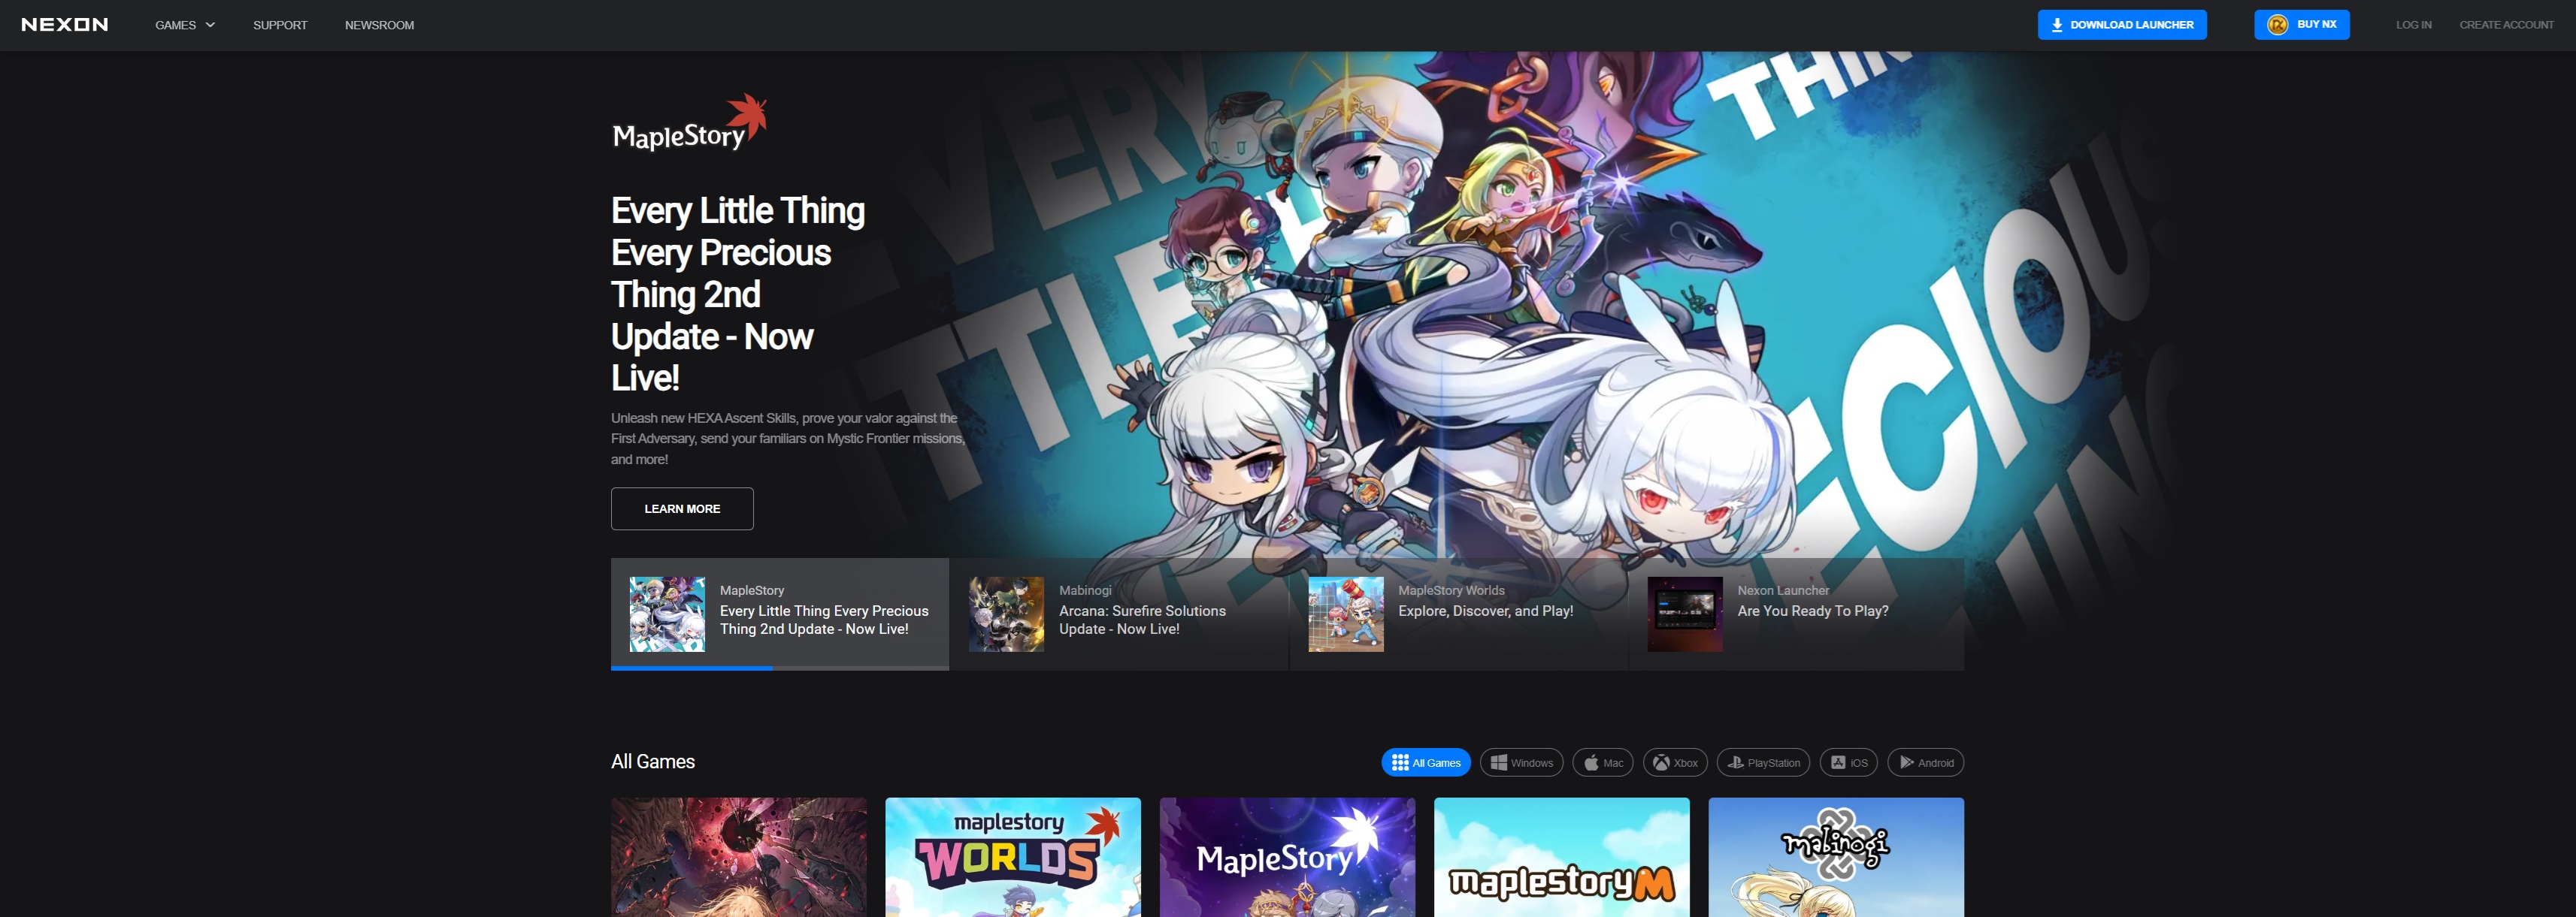This screenshot has height=917, width=2576.
Task: Click the carousel slide progress bar
Action: pyautogui.click(x=780, y=668)
